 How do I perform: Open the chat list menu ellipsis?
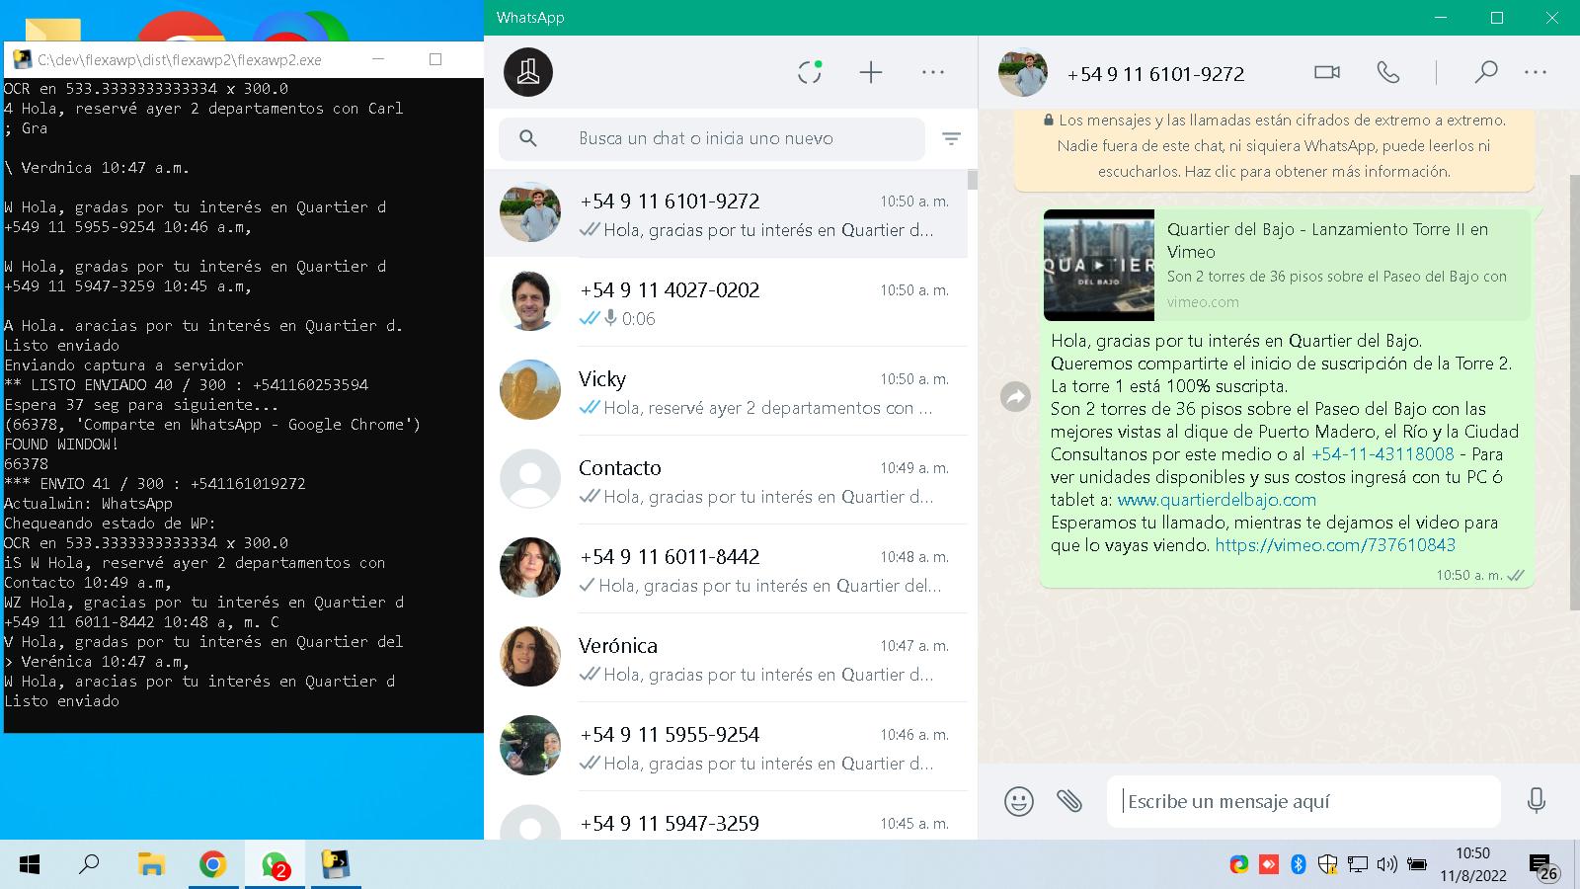(x=933, y=72)
